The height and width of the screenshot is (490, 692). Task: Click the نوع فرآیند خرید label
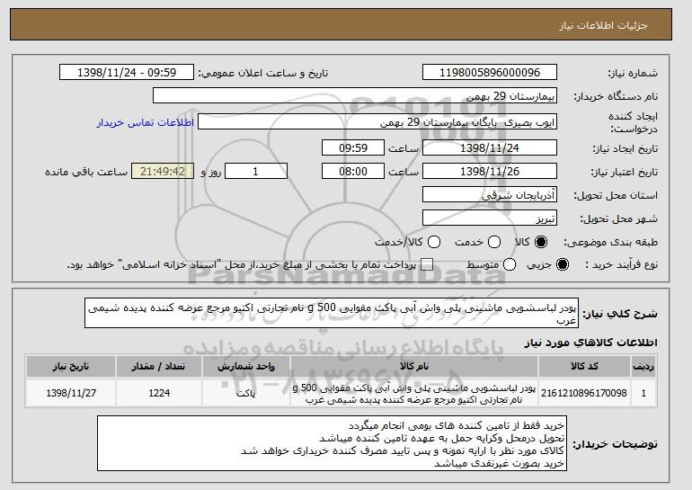pyautogui.click(x=621, y=264)
